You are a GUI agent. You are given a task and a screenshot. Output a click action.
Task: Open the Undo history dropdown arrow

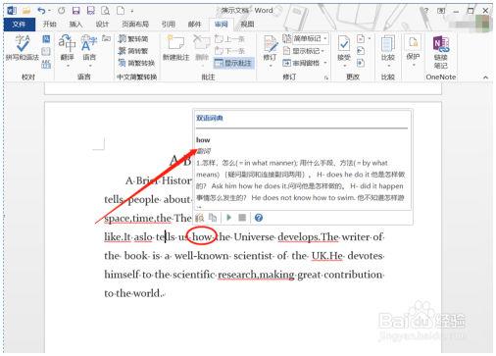pos(49,11)
